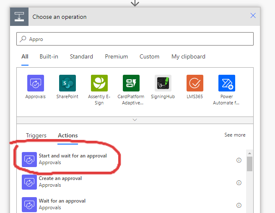Show info for Start and wait for an approval
This screenshot has height=213, width=275.
coord(239,160)
